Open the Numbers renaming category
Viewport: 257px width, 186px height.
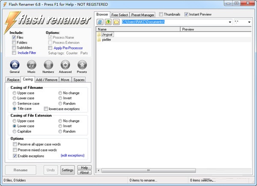48,65
